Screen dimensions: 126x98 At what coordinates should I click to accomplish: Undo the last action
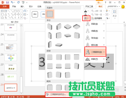pos(12,2)
